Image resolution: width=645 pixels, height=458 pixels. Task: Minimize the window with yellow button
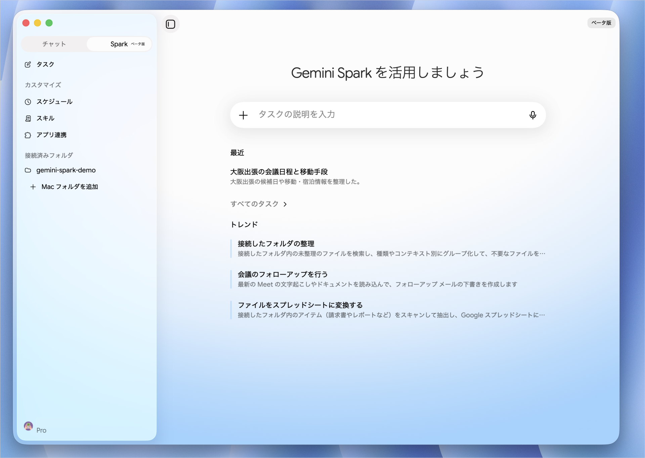[37, 23]
